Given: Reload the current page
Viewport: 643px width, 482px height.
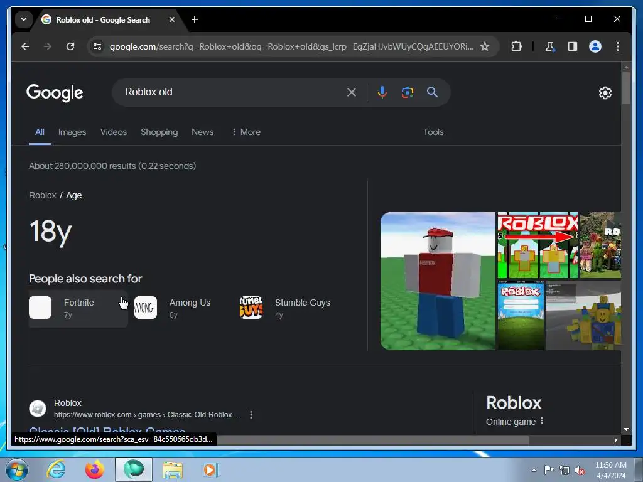Looking at the screenshot, I should 70,46.
